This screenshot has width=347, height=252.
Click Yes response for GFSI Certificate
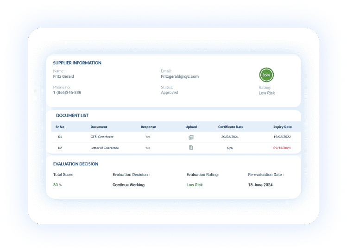[x=148, y=137]
